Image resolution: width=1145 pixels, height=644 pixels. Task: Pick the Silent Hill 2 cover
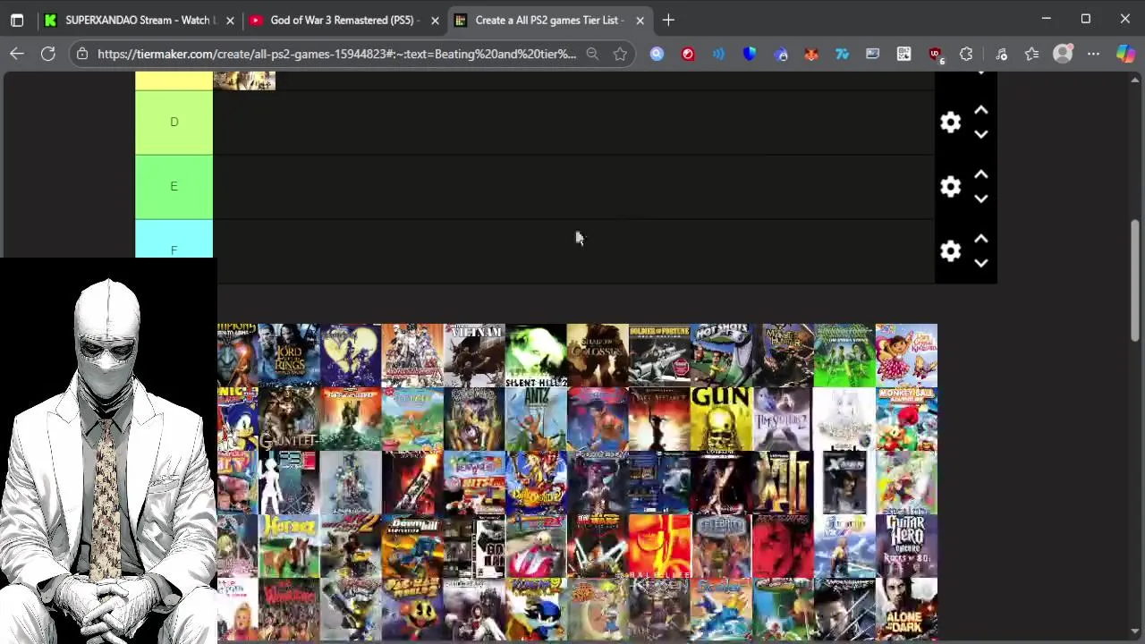[x=536, y=355]
